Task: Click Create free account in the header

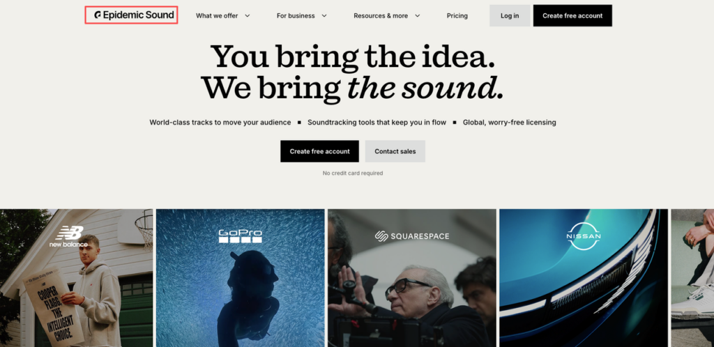Action: point(572,15)
